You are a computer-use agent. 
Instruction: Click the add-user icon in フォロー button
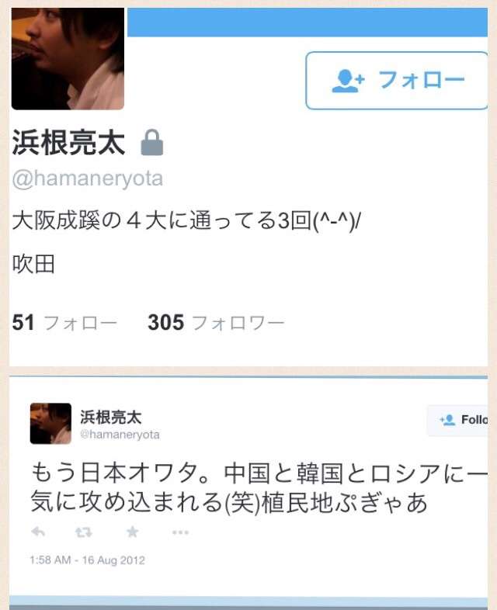pyautogui.click(x=348, y=81)
